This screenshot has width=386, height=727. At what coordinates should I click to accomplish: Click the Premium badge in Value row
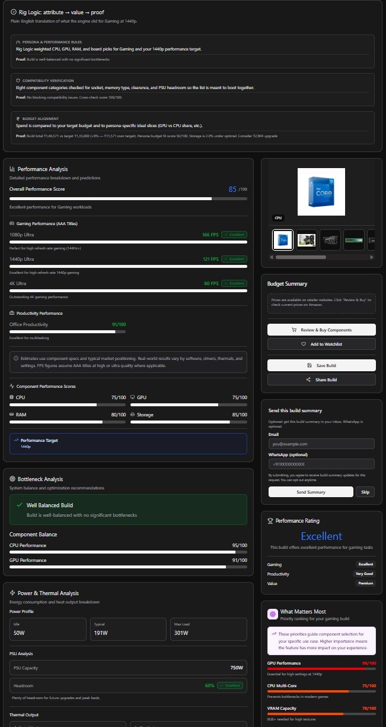(366, 584)
